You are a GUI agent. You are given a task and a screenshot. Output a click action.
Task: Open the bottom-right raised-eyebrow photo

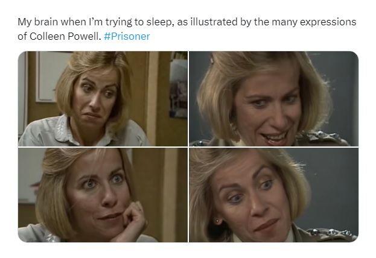273,195
